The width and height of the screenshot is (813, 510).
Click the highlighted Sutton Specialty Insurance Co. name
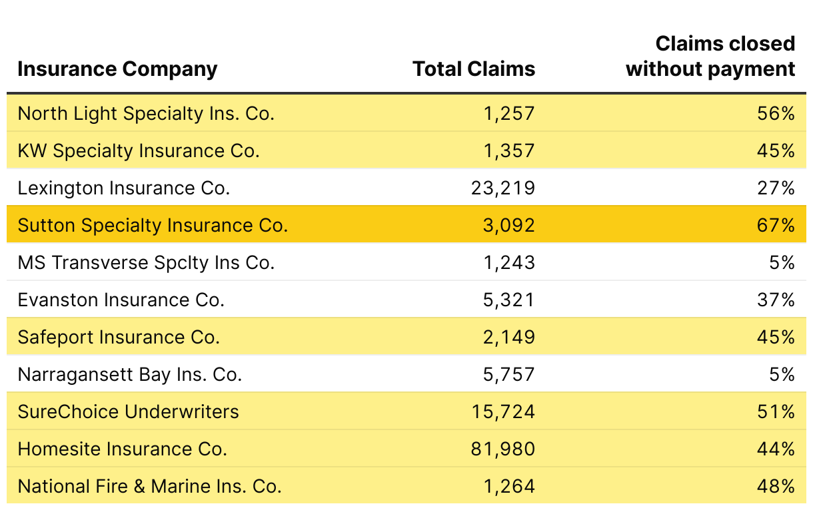pos(153,226)
